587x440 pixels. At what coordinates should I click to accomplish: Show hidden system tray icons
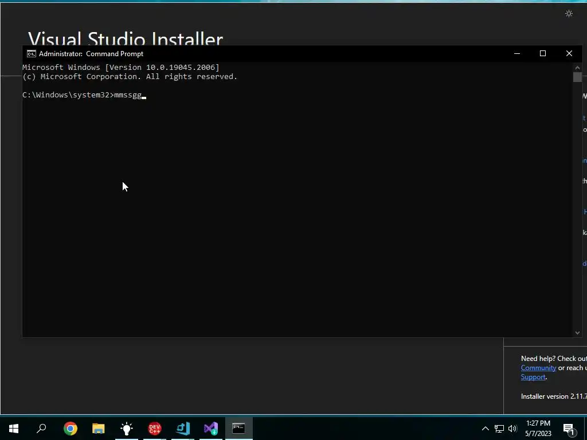tap(485, 429)
